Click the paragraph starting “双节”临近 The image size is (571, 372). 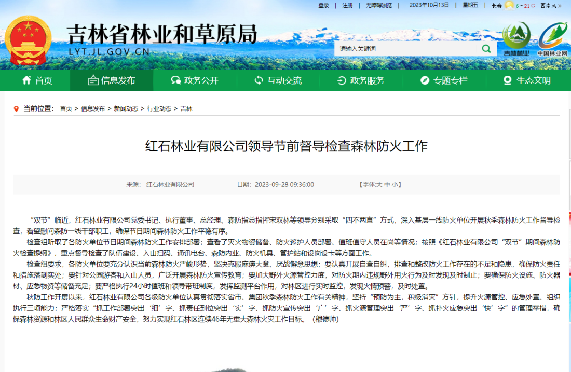coord(286,226)
